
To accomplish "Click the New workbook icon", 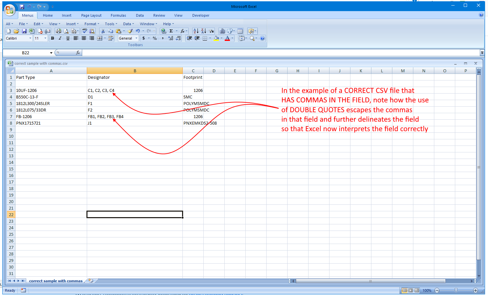I will click(9, 31).
